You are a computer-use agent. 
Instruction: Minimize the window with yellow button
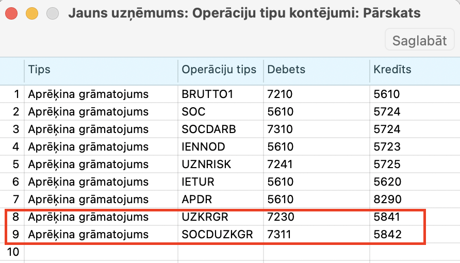pyautogui.click(x=32, y=13)
